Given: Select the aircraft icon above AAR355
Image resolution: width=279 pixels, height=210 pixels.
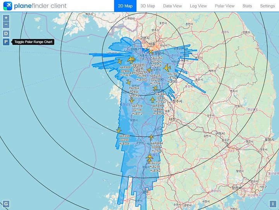Looking at the screenshot, I should pyautogui.click(x=119, y=130).
